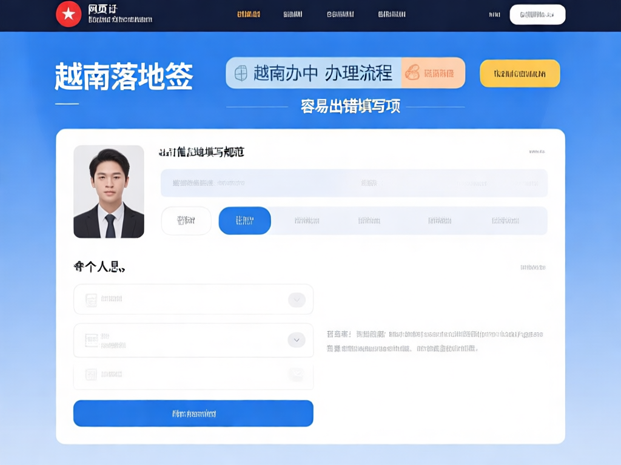Click the icon in second form field
Viewport: 621px width, 465px height.
(92, 340)
